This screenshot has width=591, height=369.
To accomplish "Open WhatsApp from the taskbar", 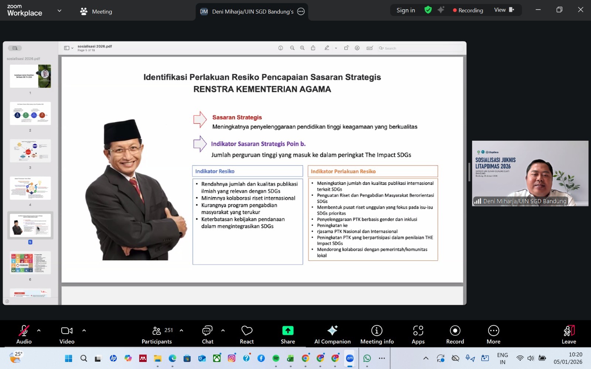I will (367, 358).
